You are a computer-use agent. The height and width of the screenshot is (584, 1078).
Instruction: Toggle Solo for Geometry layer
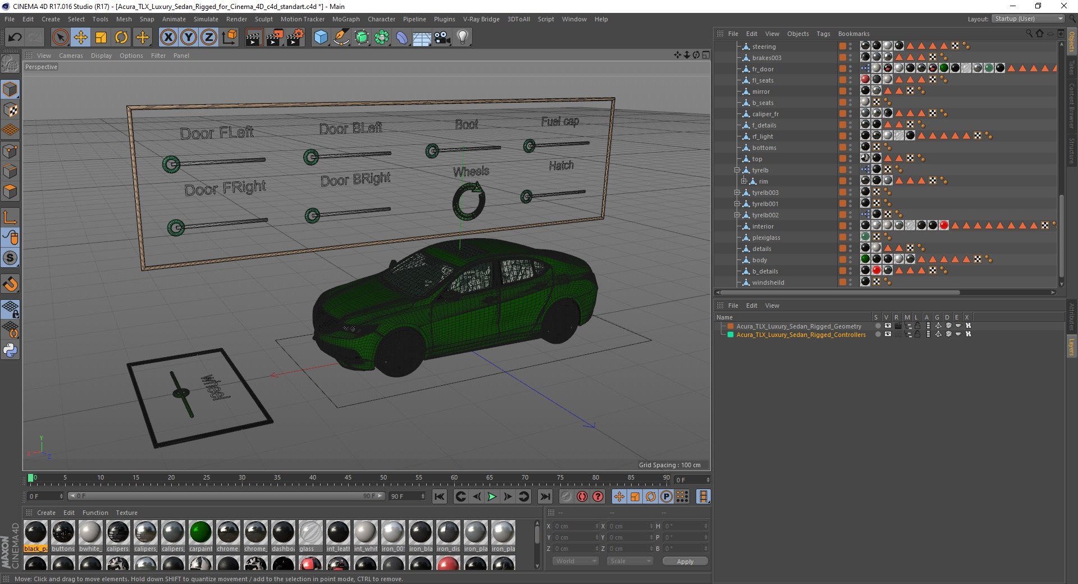[x=878, y=326]
